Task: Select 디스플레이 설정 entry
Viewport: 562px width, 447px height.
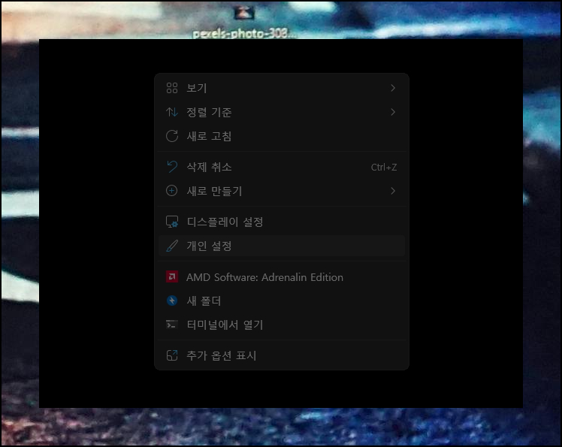Action: (x=282, y=222)
